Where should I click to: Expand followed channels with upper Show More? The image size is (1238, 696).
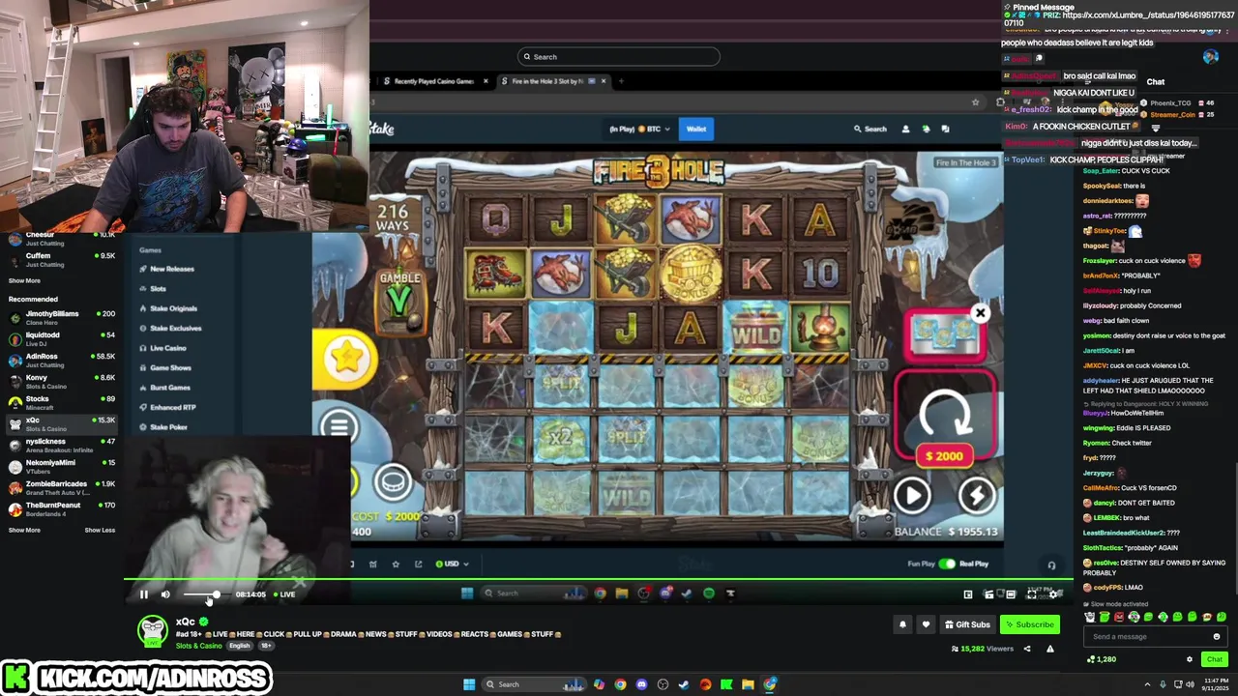[24, 280]
